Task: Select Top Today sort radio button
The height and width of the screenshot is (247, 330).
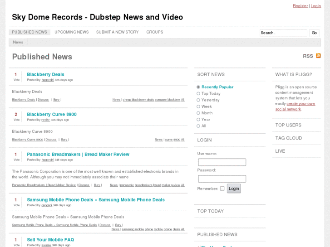Action: point(198,93)
